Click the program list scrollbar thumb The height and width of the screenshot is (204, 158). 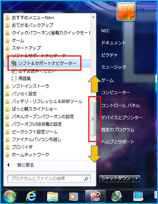pos(93,119)
